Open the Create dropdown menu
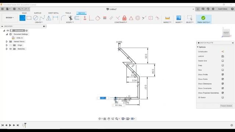The height and width of the screenshot is (132, 235). (39, 22)
